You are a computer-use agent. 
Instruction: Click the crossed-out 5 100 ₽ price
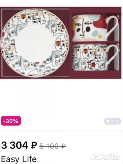53,146
